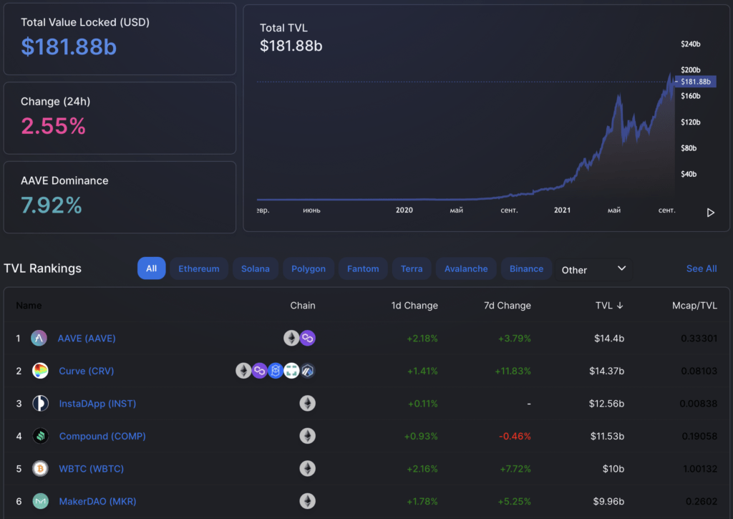Viewport: 733px width, 519px height.
Task: Click the MakerDAO logo icon
Action: (40, 501)
